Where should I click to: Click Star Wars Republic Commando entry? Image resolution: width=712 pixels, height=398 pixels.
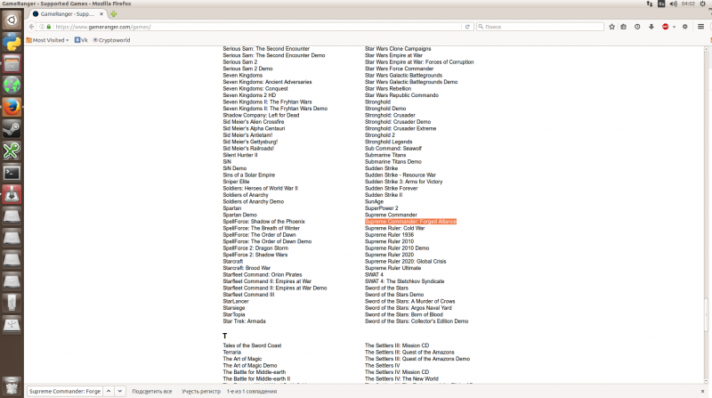point(401,95)
